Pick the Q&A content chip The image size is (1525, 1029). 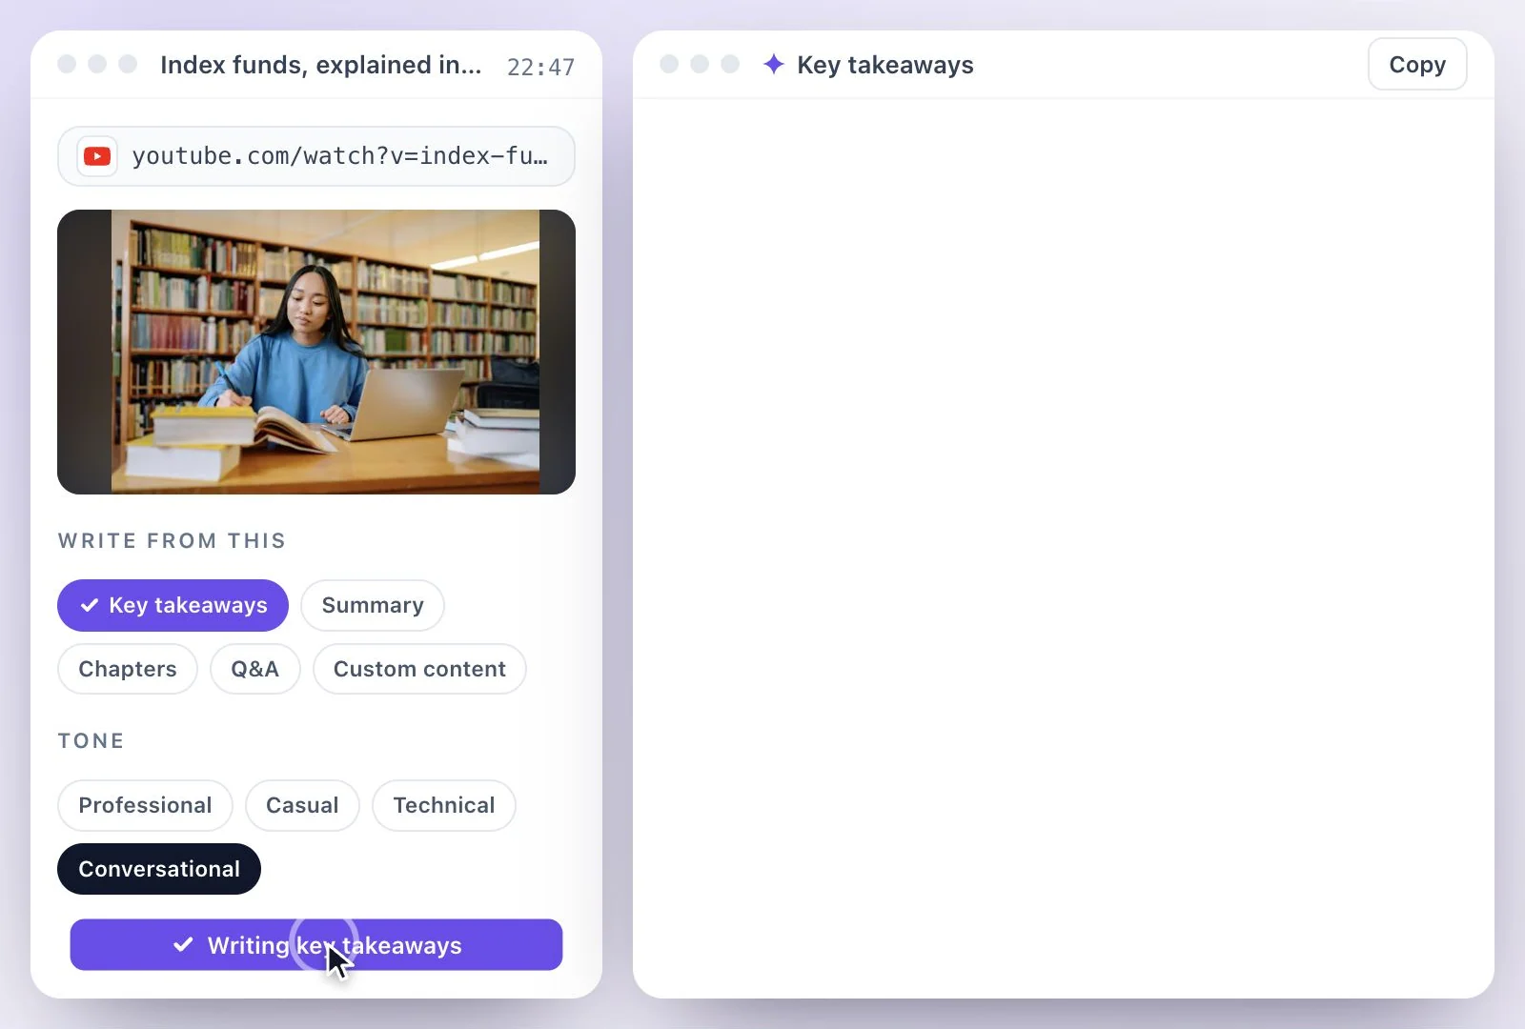pyautogui.click(x=254, y=669)
